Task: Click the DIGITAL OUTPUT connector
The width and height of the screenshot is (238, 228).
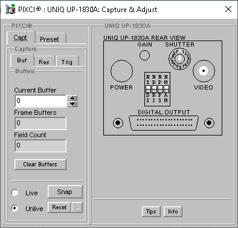Action: [164, 123]
